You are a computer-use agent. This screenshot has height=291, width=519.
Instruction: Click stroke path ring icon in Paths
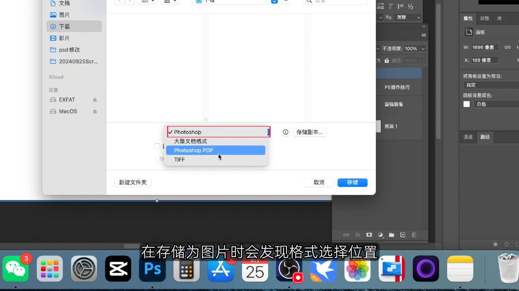(506, 244)
